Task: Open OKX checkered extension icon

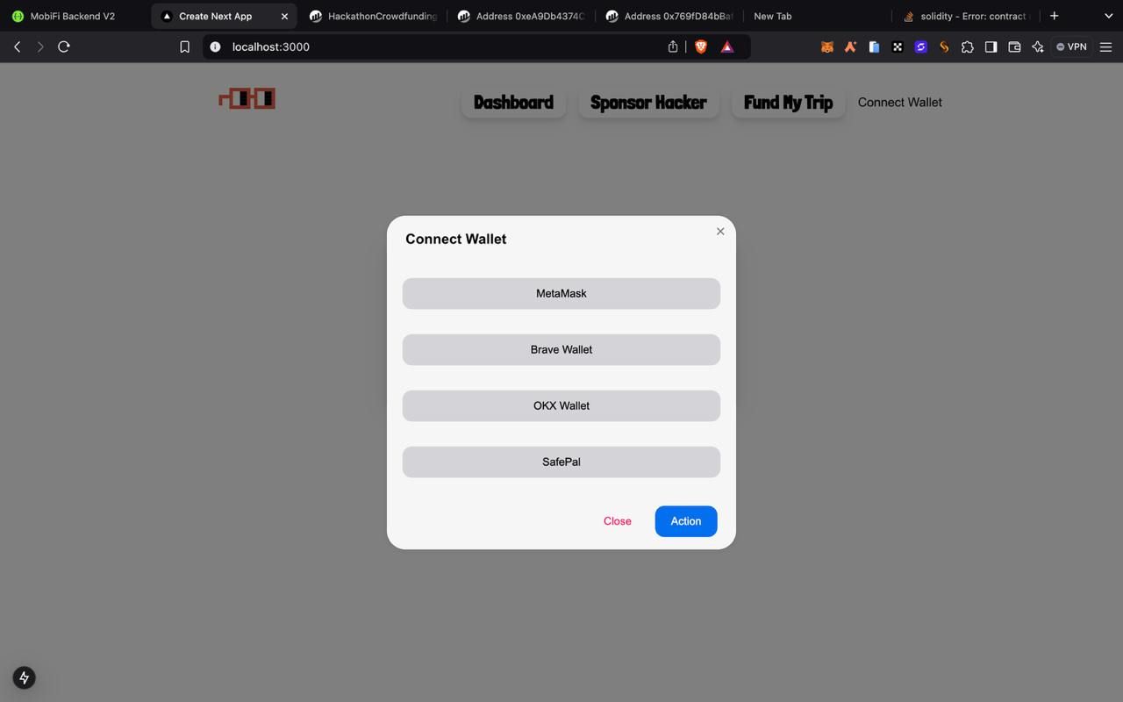Action: [x=898, y=47]
